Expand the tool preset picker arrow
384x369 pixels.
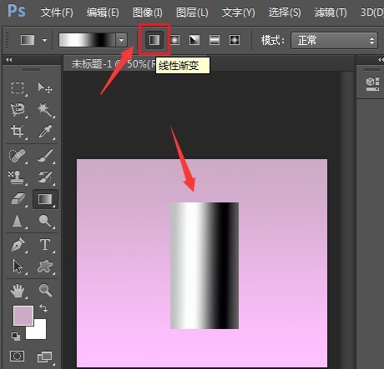44,40
